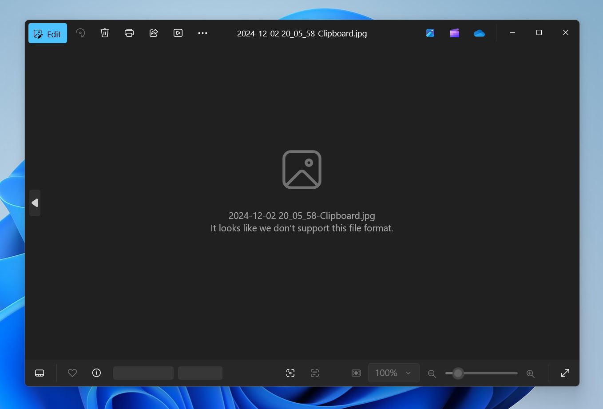This screenshot has width=603, height=409.
Task: Delete the current image
Action: (105, 33)
